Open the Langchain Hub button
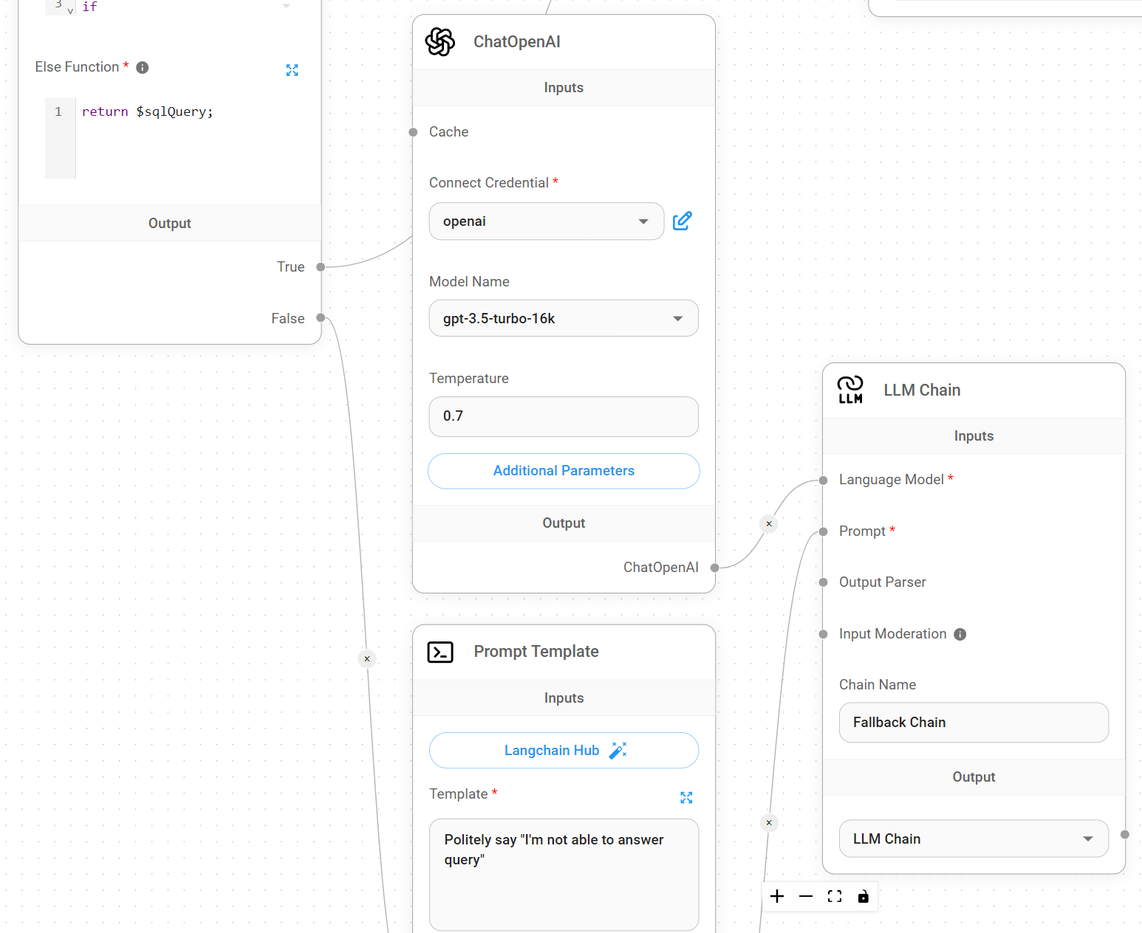Viewport: 1142px width, 933px height. (564, 751)
